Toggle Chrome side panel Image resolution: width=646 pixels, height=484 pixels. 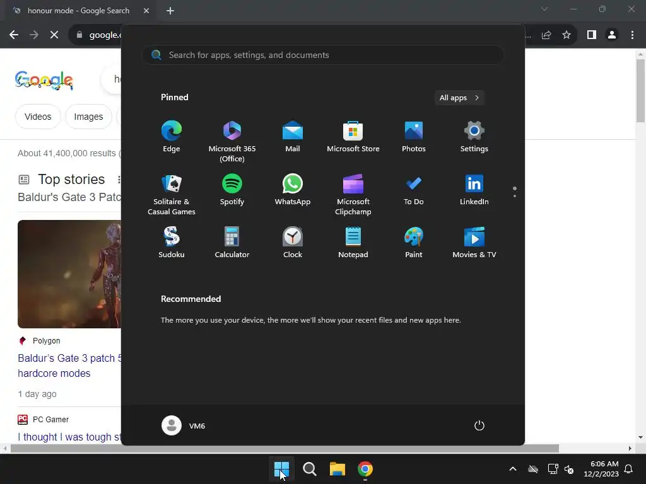click(592, 35)
